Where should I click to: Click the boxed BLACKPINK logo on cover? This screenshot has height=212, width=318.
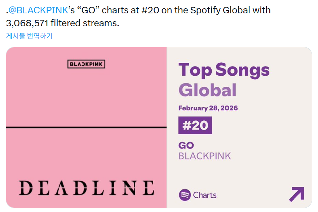(86, 64)
